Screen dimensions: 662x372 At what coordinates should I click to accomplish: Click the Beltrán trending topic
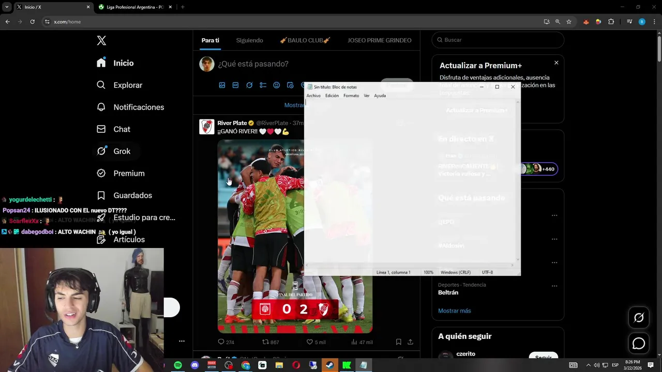[448, 292]
